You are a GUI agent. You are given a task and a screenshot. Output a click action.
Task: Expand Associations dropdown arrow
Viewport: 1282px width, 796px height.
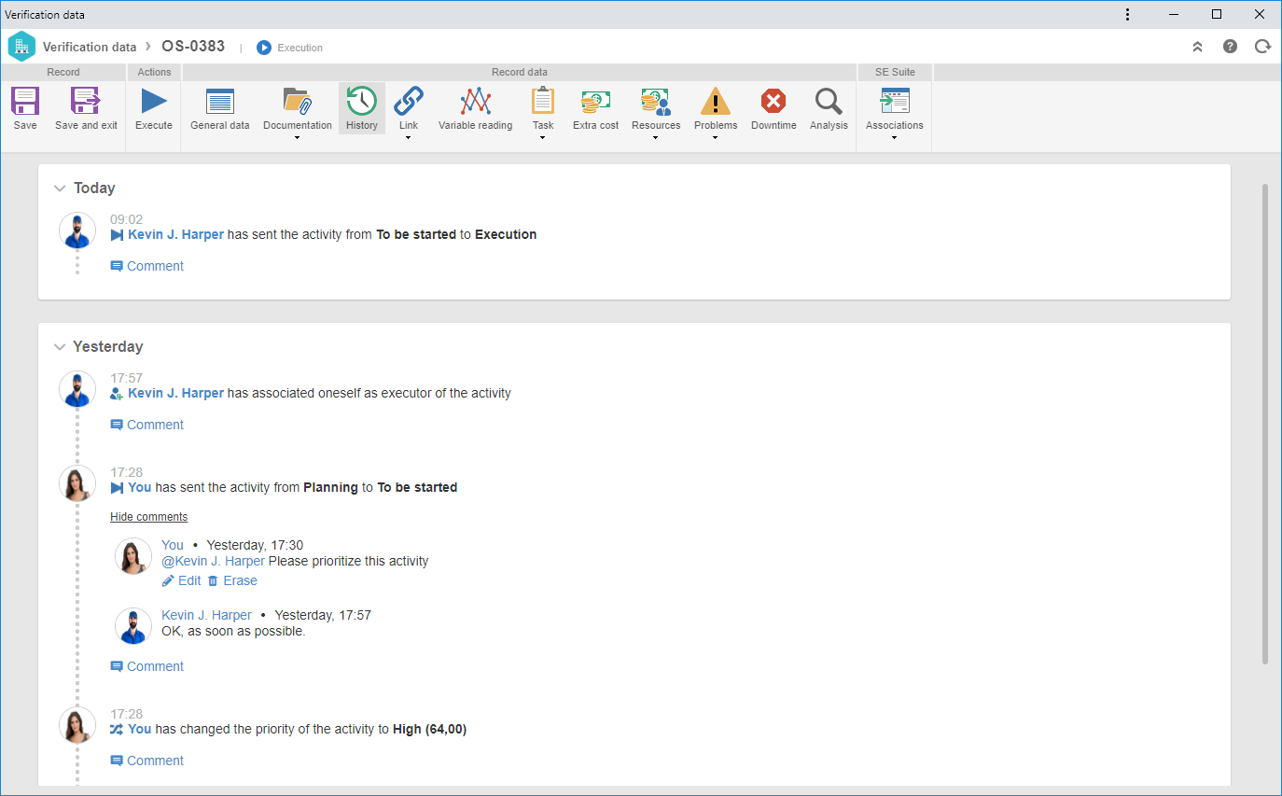pos(895,138)
